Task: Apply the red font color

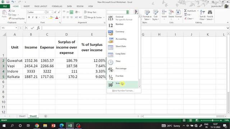Action: click(x=57, y=18)
